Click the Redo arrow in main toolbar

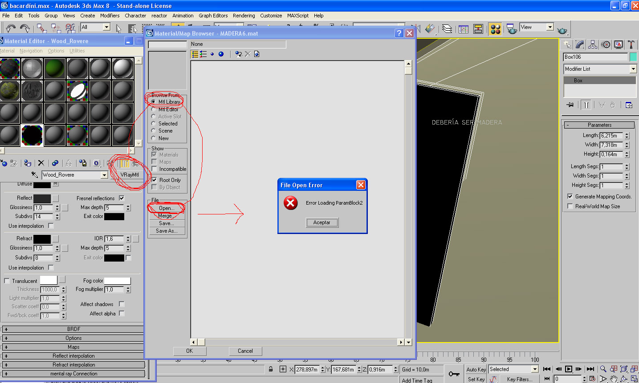click(x=25, y=28)
